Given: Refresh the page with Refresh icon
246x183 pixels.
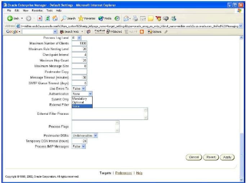Looking at the screenshot, I should 48,18.
